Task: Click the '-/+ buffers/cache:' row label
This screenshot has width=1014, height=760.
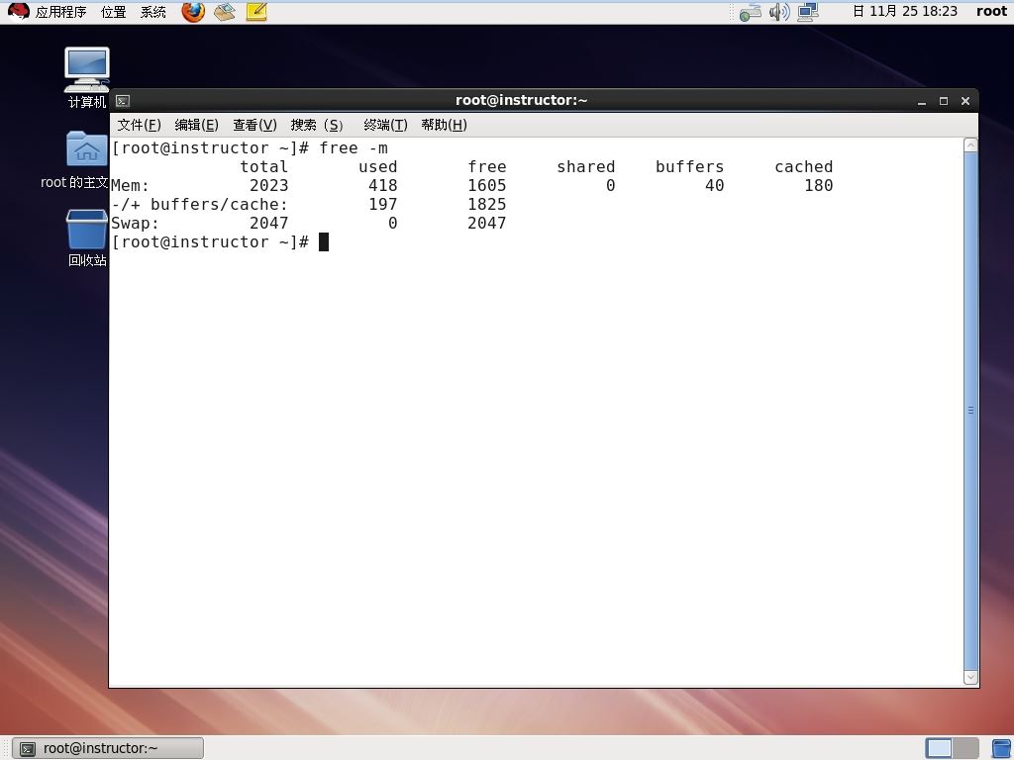Action: point(199,204)
